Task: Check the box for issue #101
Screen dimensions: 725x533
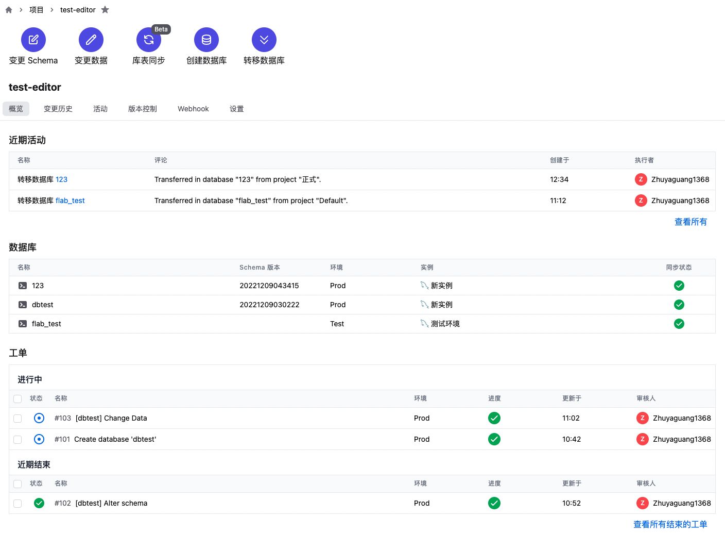Action: [18, 440]
